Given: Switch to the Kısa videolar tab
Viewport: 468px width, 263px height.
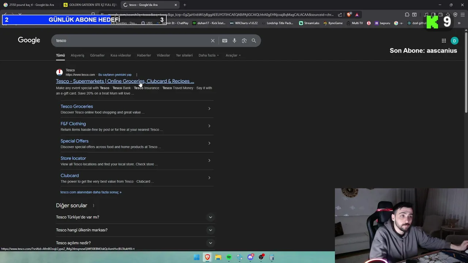Looking at the screenshot, I should [121, 55].
